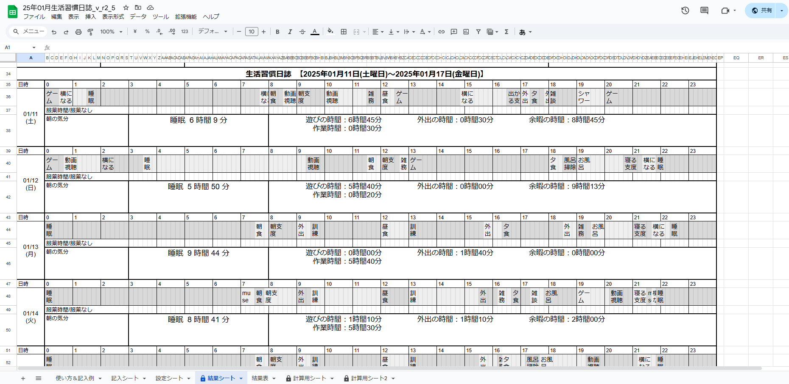This screenshot has width=789, height=384.
Task: Open the ヘルプ menu
Action: point(211,17)
